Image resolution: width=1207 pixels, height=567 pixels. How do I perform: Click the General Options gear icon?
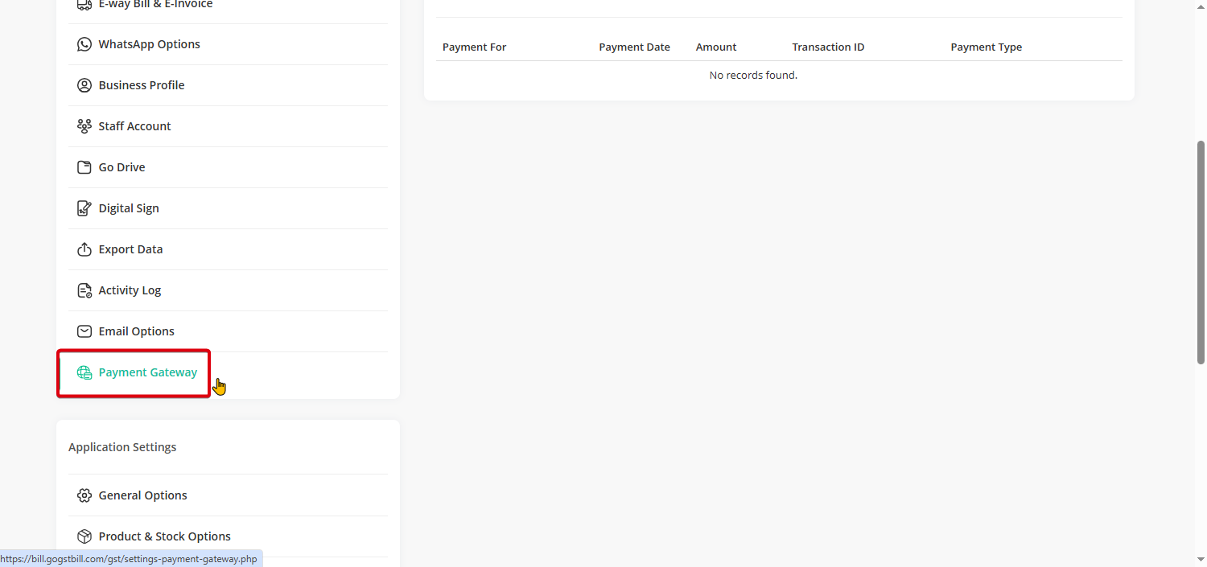tap(84, 495)
